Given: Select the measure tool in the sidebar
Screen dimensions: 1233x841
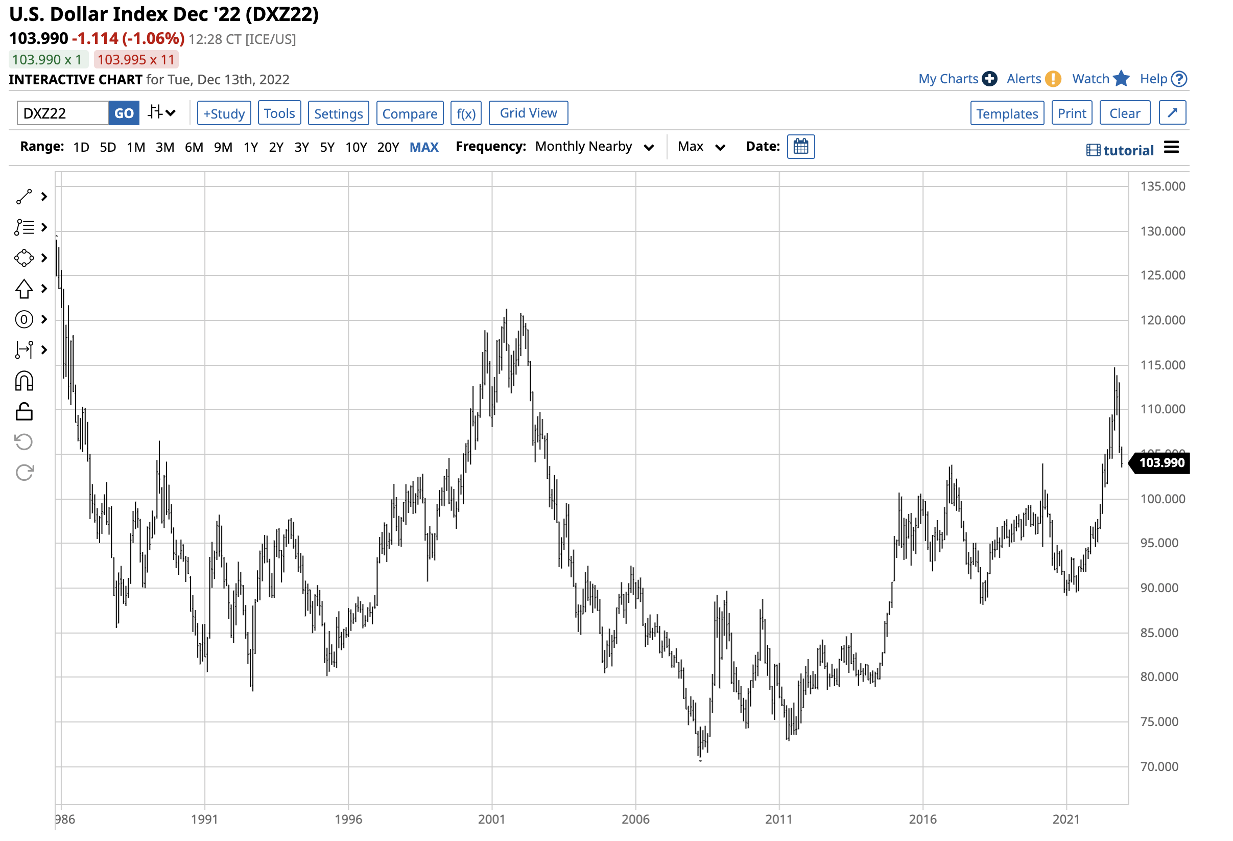Looking at the screenshot, I should 24,350.
